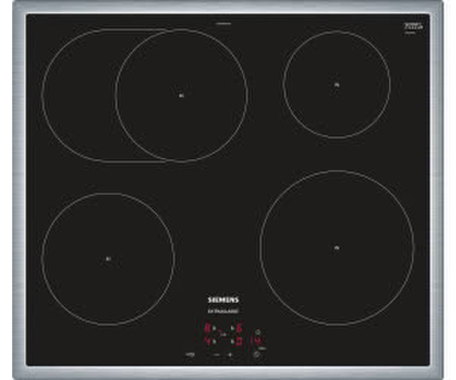Click the red timer display digits
The image size is (456, 380).
258,341
